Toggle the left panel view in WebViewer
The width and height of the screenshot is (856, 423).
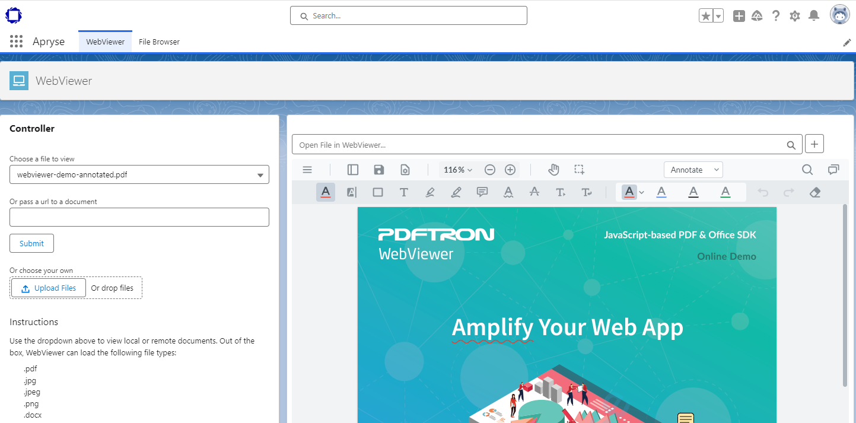pyautogui.click(x=352, y=170)
